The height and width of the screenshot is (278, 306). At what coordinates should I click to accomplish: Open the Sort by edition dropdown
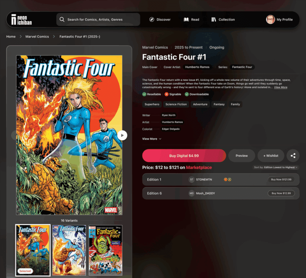(276, 167)
